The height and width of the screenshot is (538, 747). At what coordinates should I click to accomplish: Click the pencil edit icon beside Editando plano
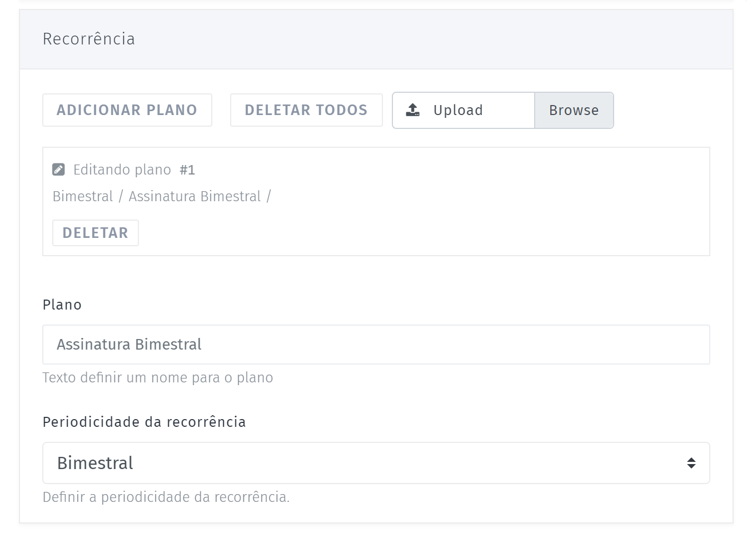(x=58, y=170)
